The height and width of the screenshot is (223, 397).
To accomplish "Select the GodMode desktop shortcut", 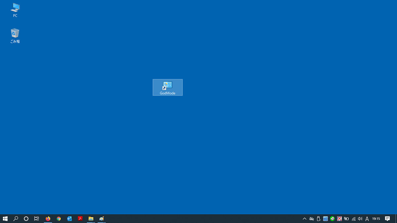I will click(167, 88).
